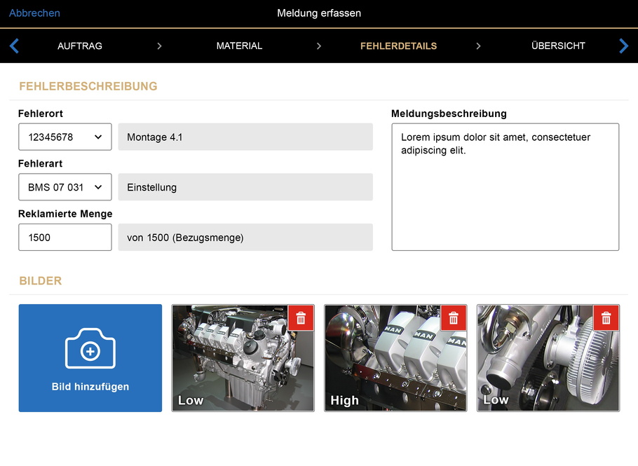Delete the first engine image marked Low
This screenshot has width=638, height=466.
(301, 317)
